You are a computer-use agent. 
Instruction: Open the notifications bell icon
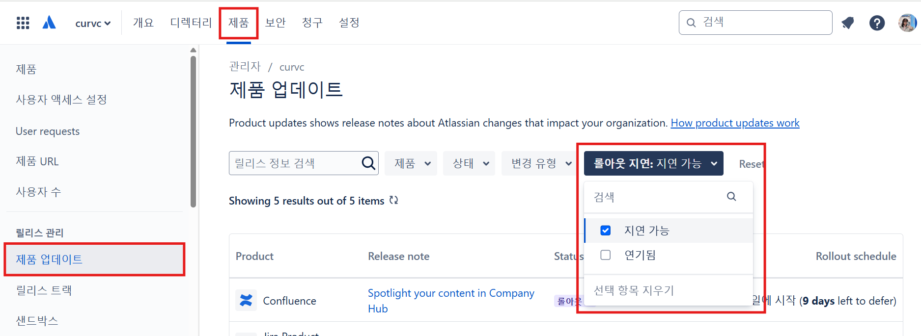848,23
